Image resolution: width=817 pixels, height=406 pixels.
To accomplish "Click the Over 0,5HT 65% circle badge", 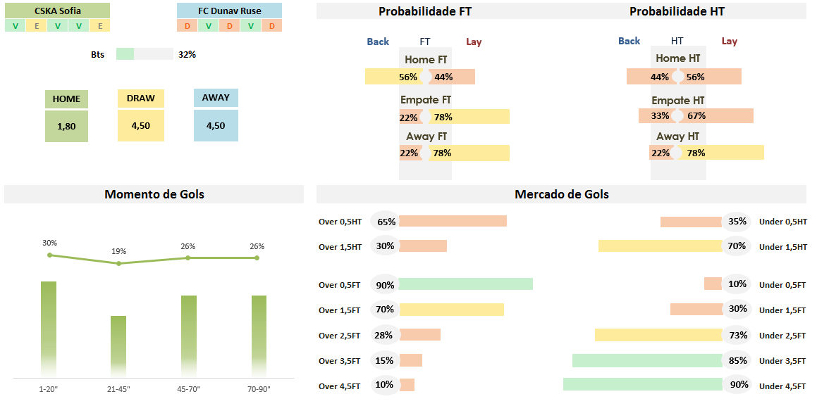I will pyautogui.click(x=385, y=222).
